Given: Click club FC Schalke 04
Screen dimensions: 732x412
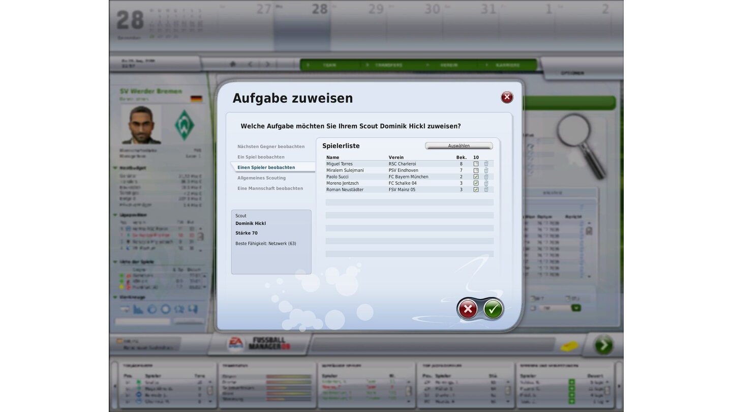Looking at the screenshot, I should pos(402,183).
